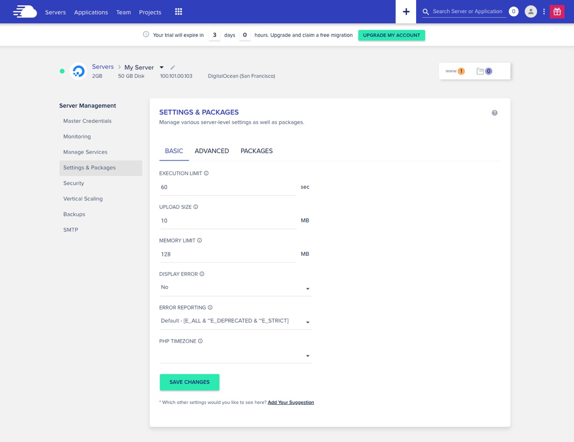Open the user account avatar

(x=530, y=11)
